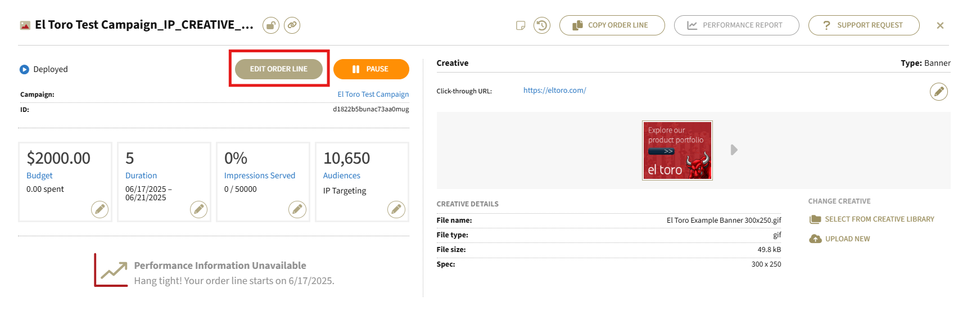Click Impressions Served label
The height and width of the screenshot is (315, 967).
click(x=260, y=175)
